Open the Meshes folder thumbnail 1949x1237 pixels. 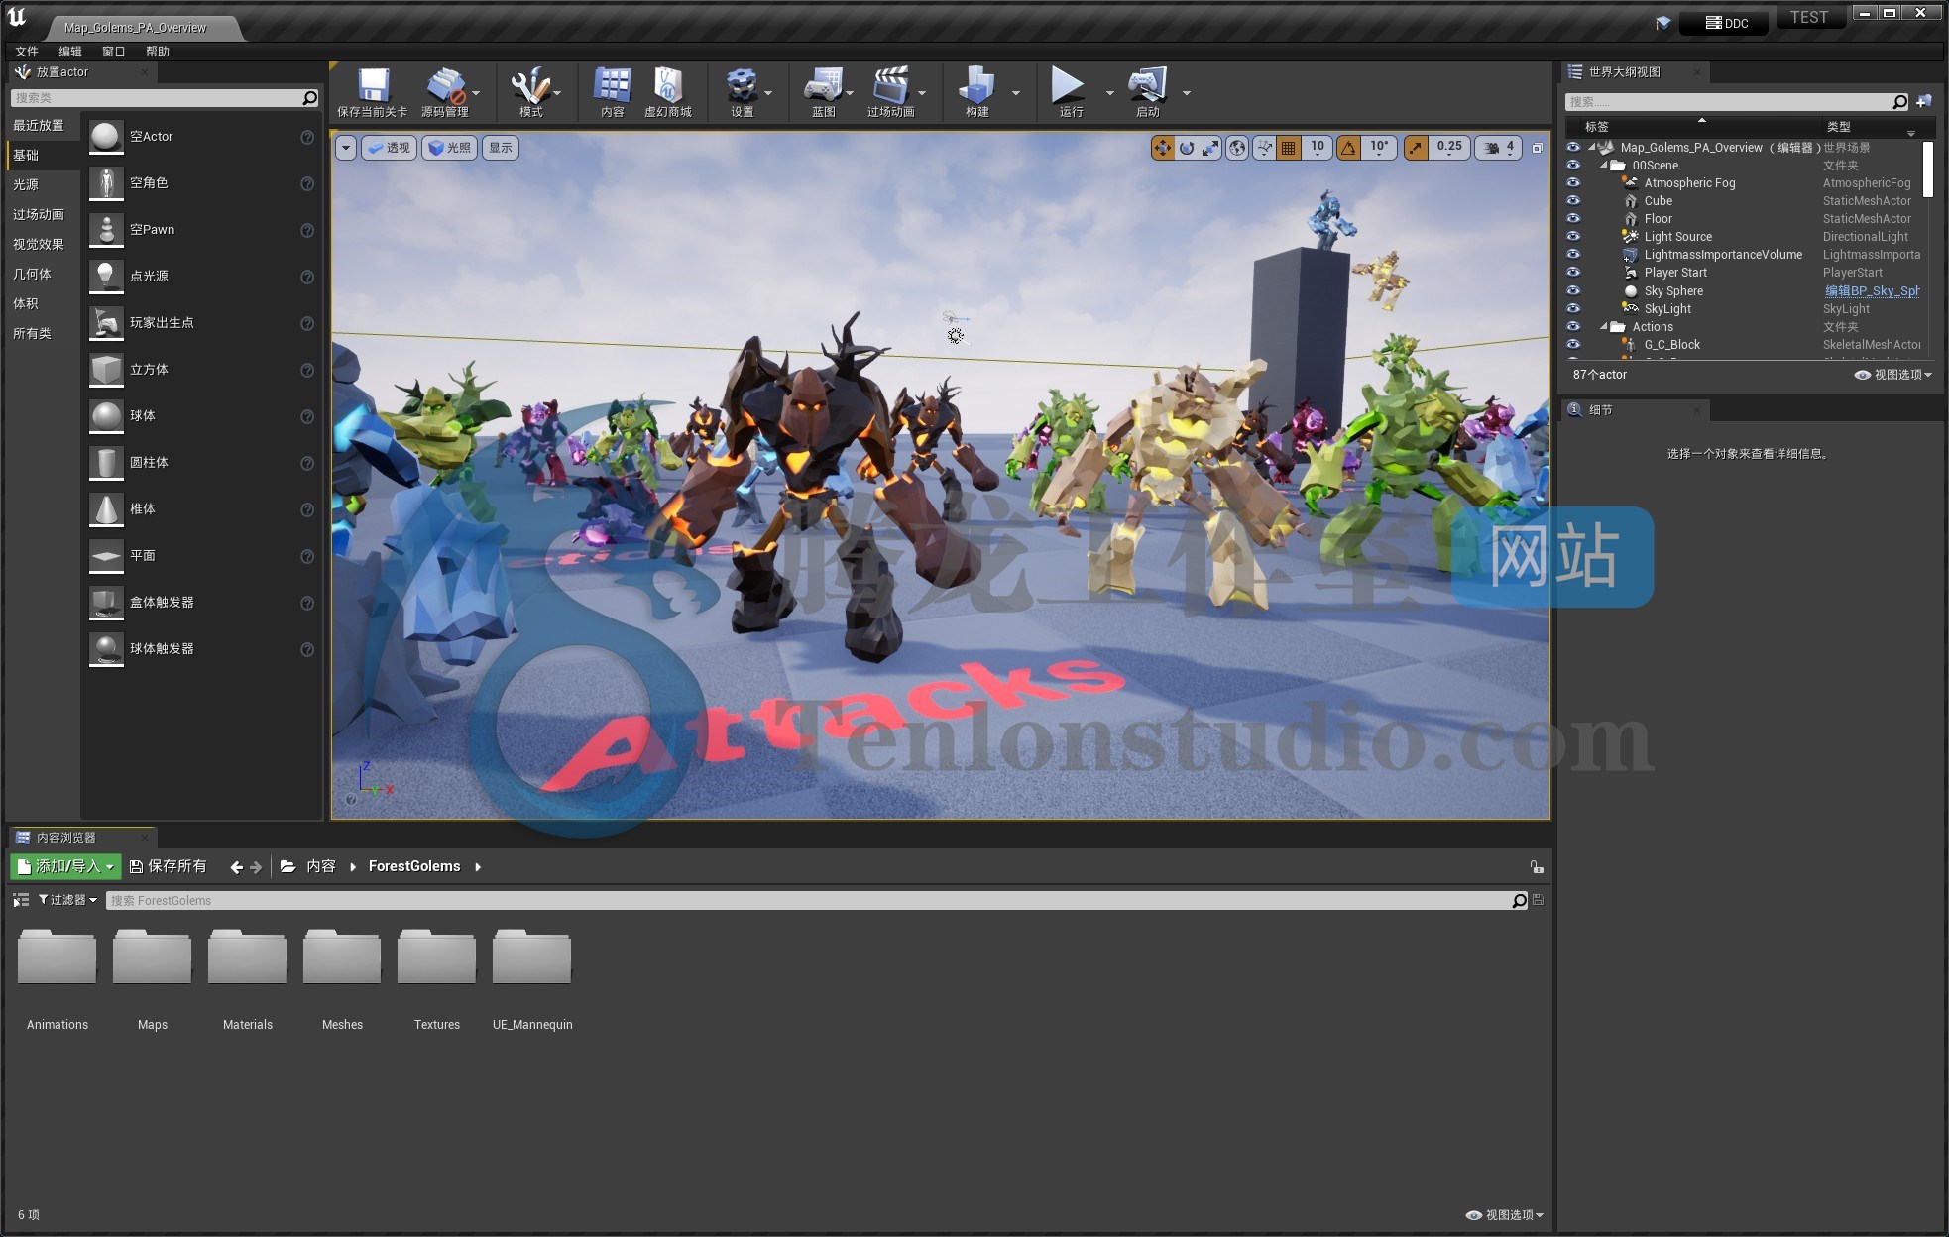click(x=342, y=956)
